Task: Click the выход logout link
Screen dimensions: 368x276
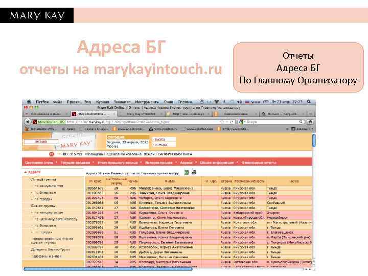Action: pyautogui.click(x=160, y=140)
